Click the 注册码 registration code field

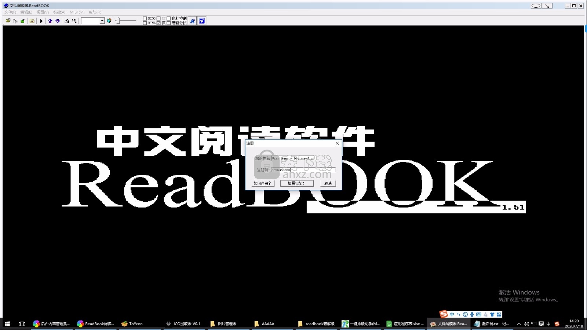point(303,170)
